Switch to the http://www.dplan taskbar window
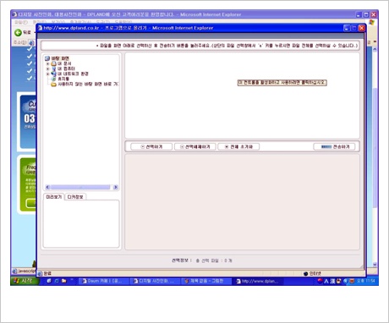Viewport: 389px width, 323px height. pos(258,281)
